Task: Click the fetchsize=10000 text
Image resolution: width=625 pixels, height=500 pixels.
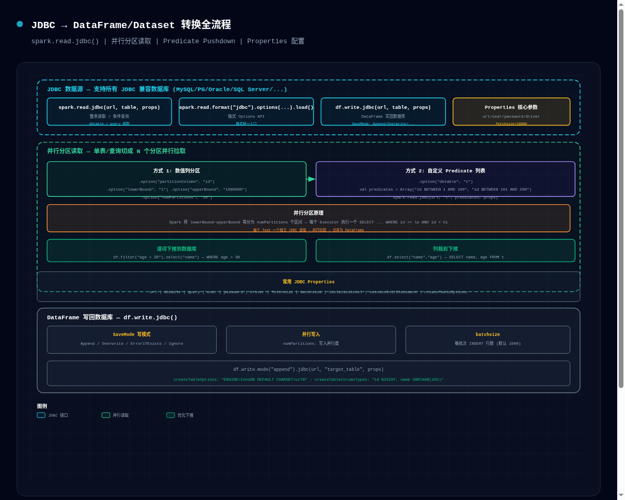Action: (x=511, y=124)
